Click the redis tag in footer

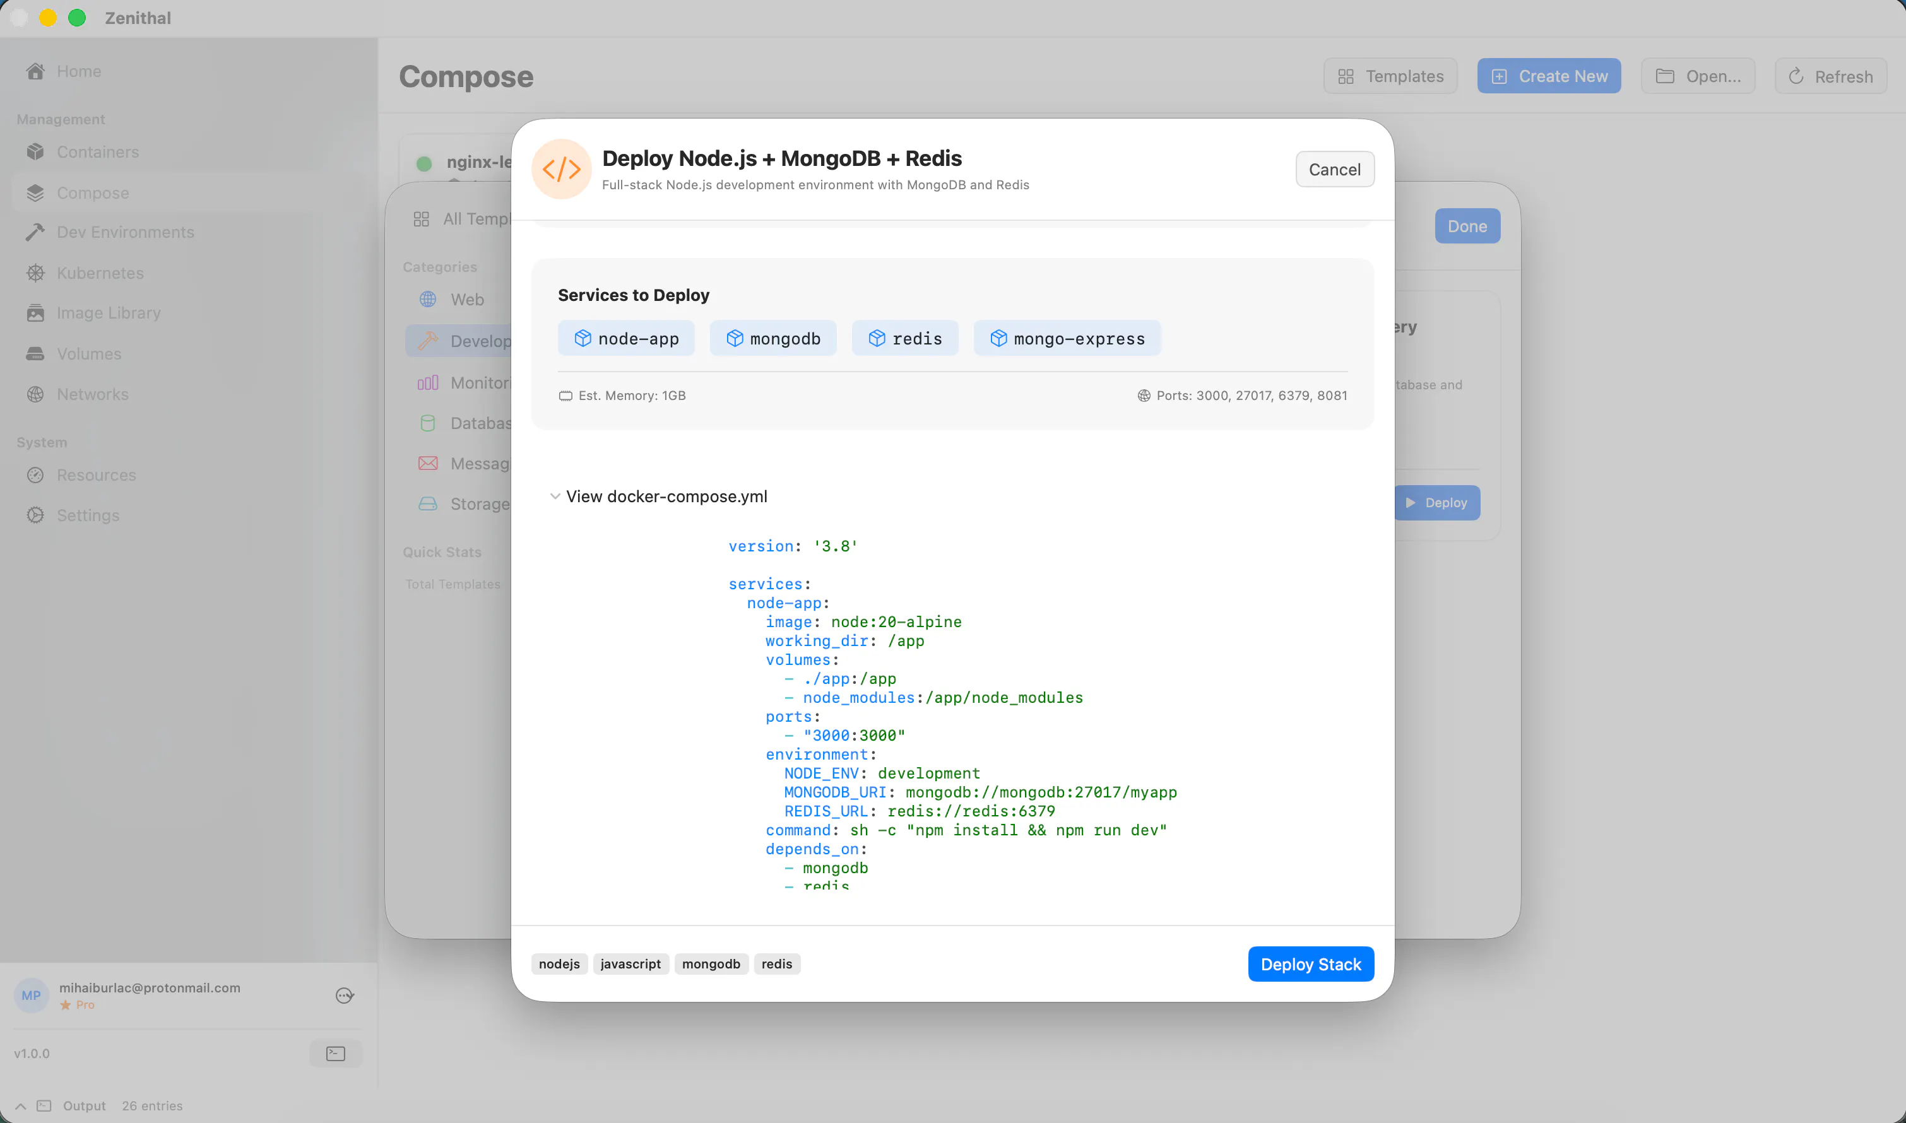[x=777, y=964]
